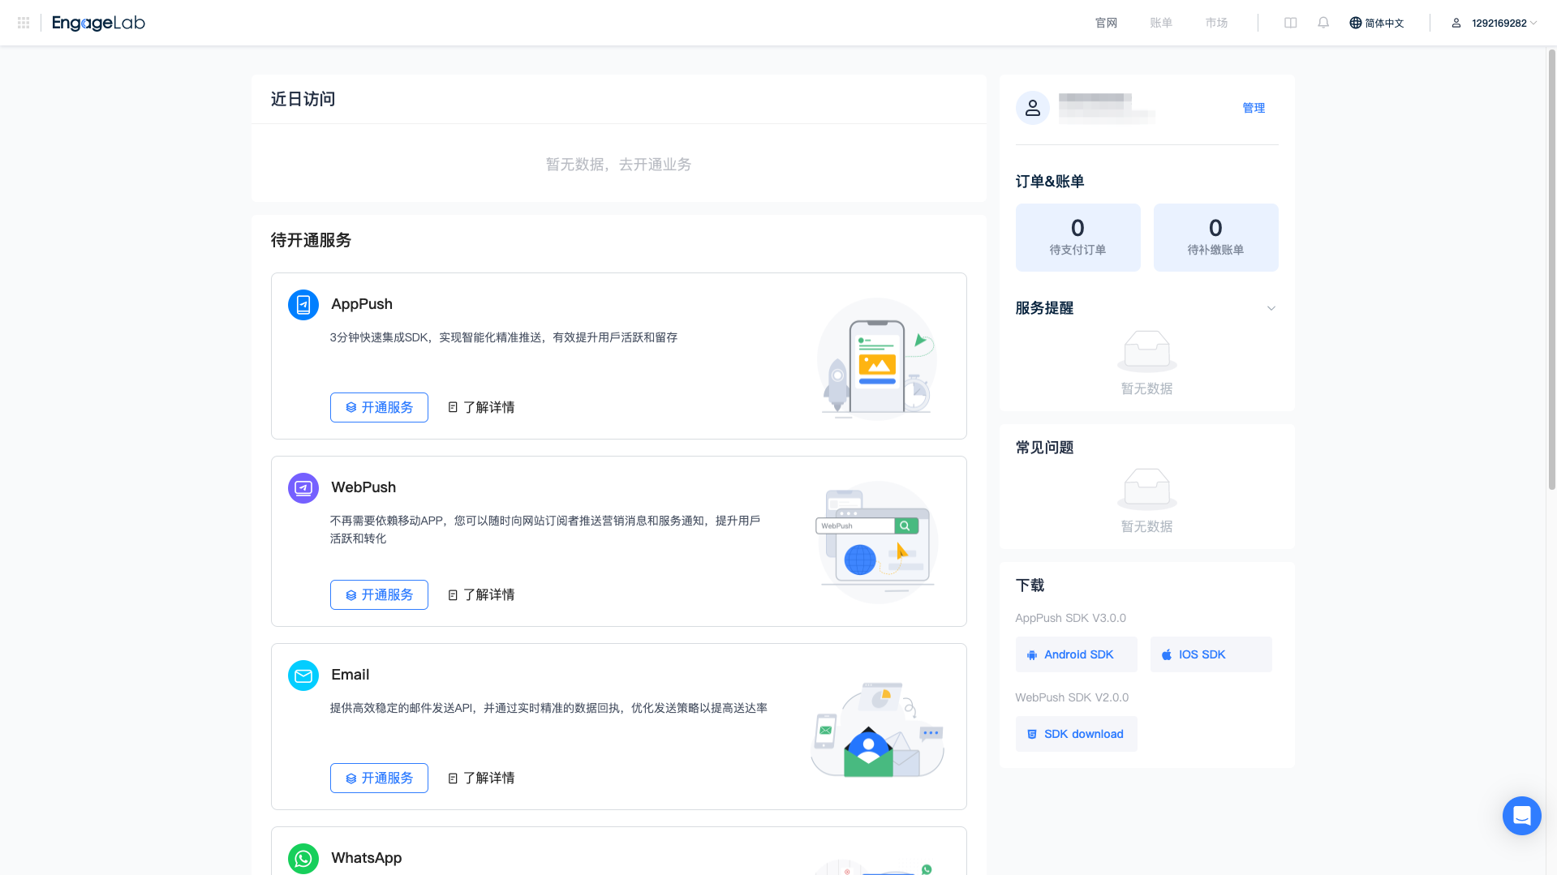Click the AppPush description text

click(504, 337)
